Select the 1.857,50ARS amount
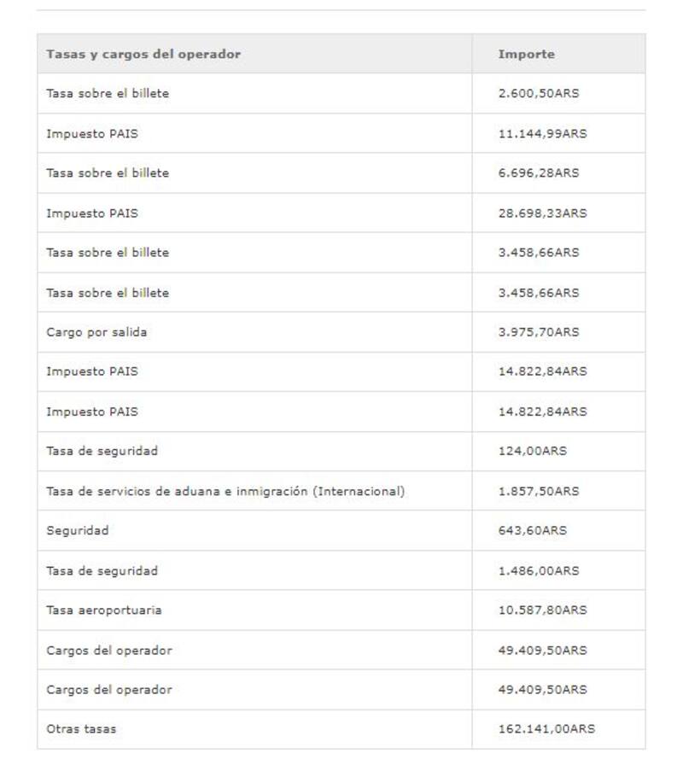 [538, 491]
